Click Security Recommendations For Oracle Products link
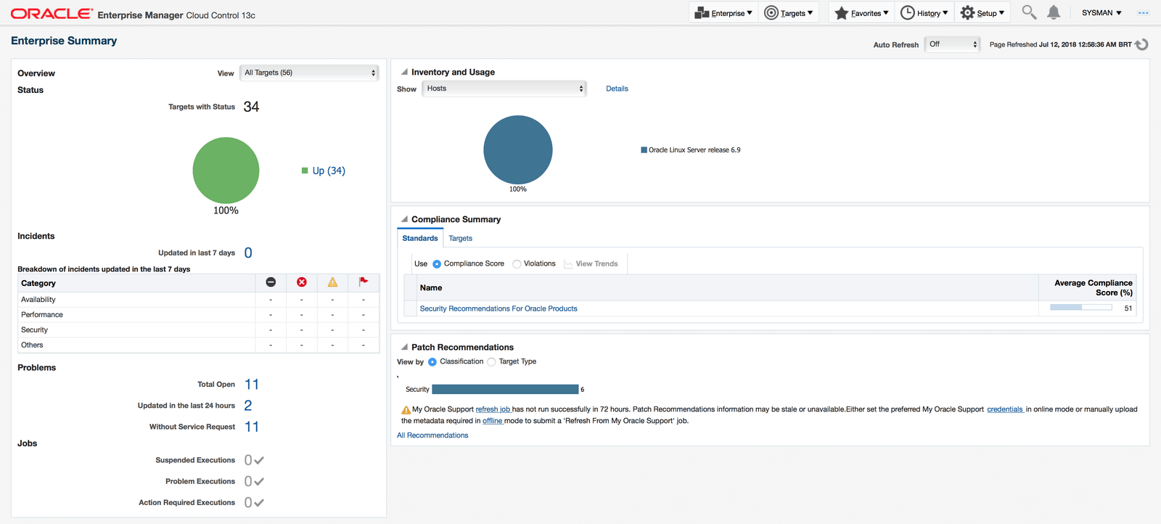 tap(499, 309)
